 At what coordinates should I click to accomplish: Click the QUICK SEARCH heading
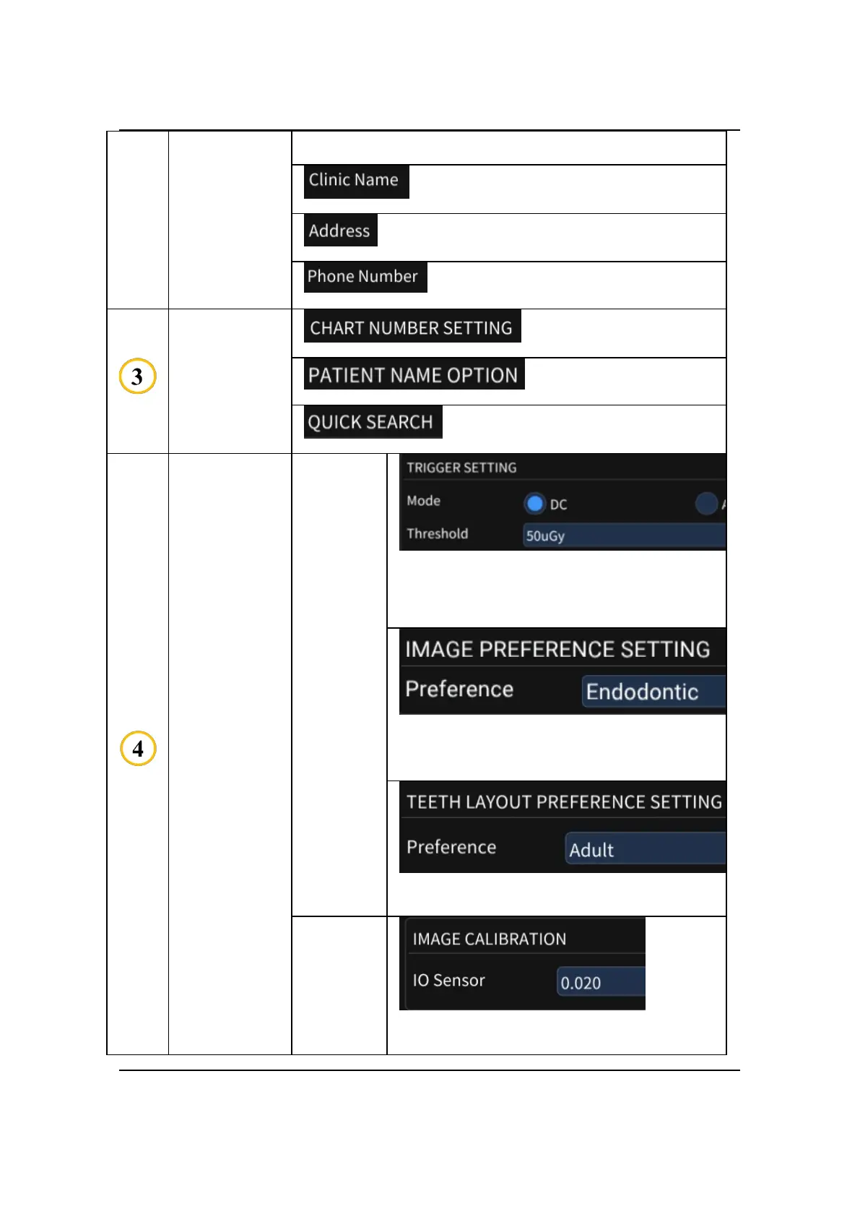(370, 422)
